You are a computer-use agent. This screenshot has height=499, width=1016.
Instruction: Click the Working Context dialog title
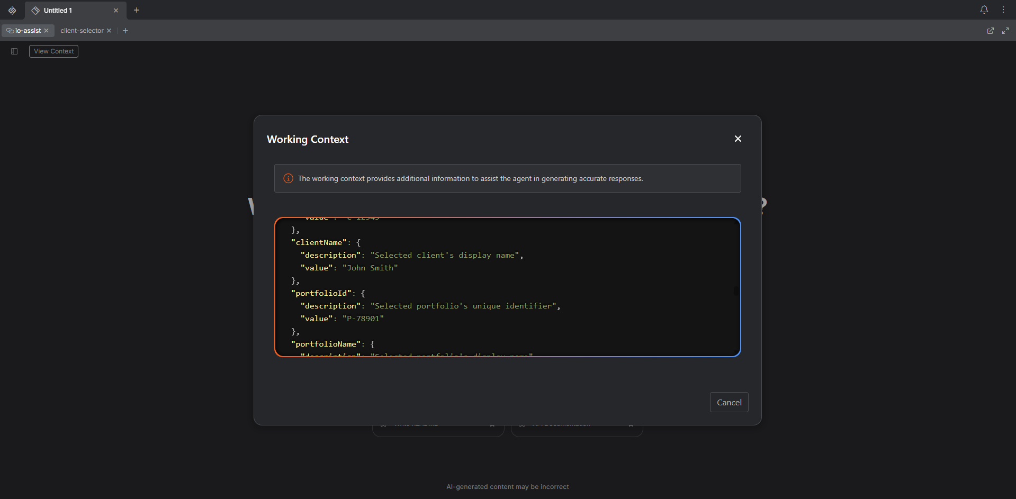click(x=308, y=139)
